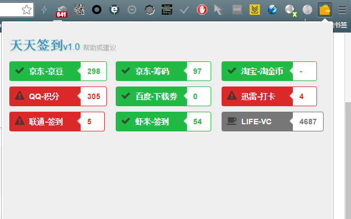Click the globe with green X icon
Image resolution: width=351 pixels, height=219 pixels.
pos(291,11)
